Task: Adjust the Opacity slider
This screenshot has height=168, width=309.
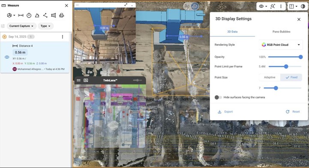Action: coord(285,57)
